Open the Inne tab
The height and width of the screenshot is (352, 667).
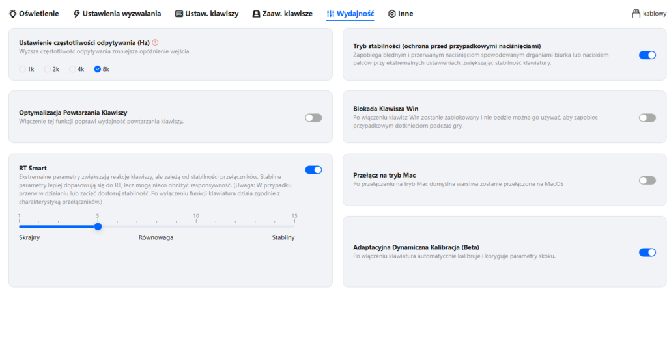tap(401, 14)
